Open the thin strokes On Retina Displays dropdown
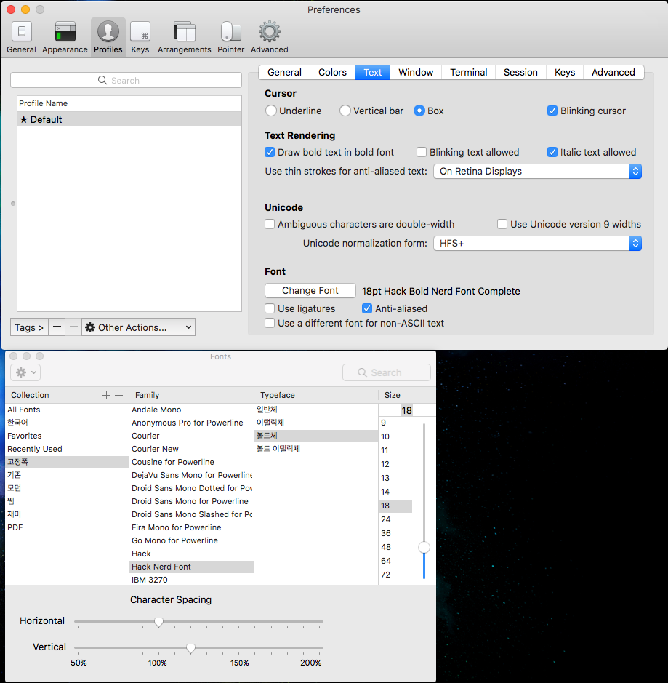This screenshot has height=683, width=668. (537, 172)
